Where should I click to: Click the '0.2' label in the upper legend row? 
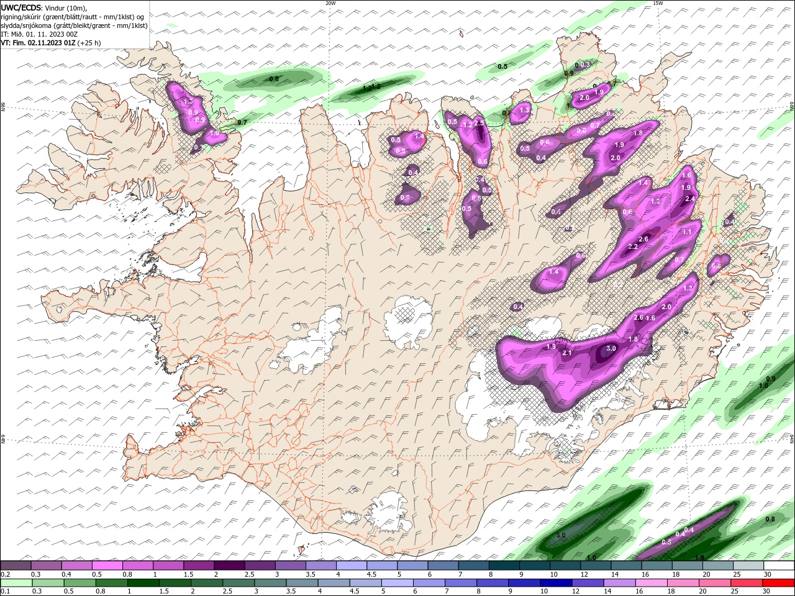point(6,574)
